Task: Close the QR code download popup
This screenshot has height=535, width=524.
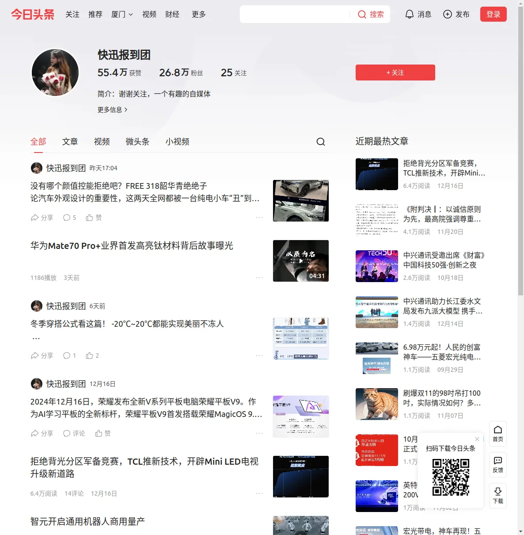Action: (x=477, y=439)
